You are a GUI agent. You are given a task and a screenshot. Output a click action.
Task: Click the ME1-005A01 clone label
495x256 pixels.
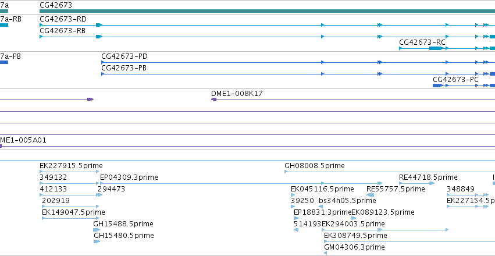coord(23,140)
